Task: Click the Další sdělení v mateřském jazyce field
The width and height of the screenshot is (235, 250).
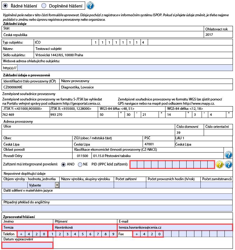Action: coord(117,196)
